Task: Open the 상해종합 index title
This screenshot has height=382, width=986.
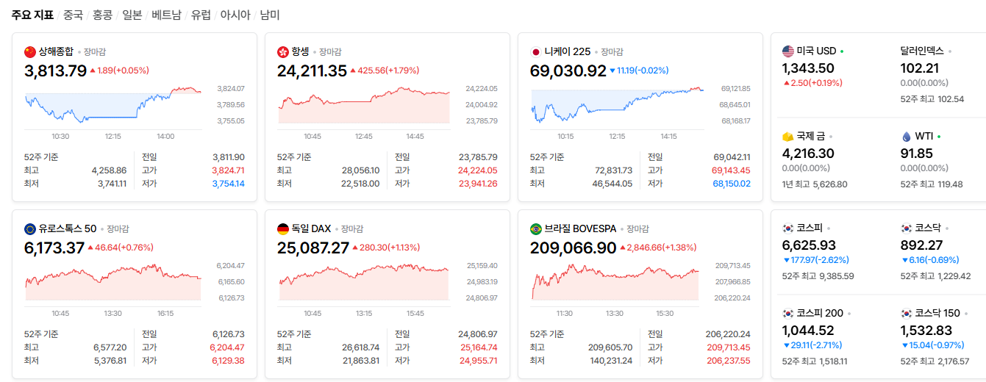Action: (x=56, y=51)
